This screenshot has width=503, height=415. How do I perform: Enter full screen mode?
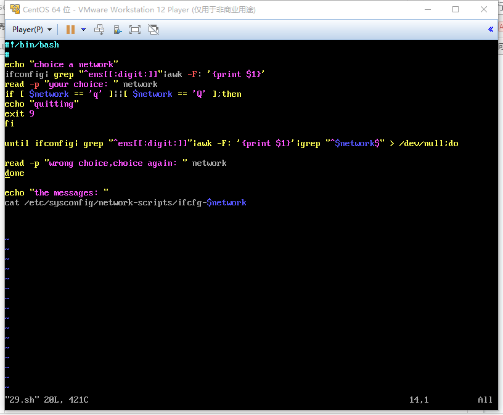click(x=135, y=30)
